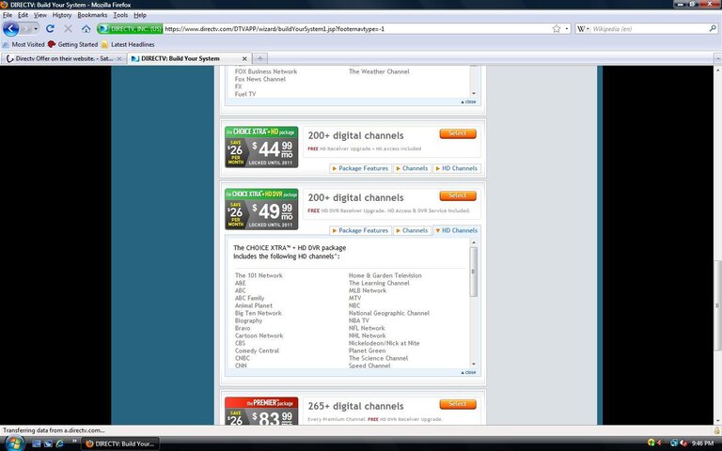Open the Most Visited bookmarks folder
This screenshot has width=722, height=451.
[x=24, y=44]
